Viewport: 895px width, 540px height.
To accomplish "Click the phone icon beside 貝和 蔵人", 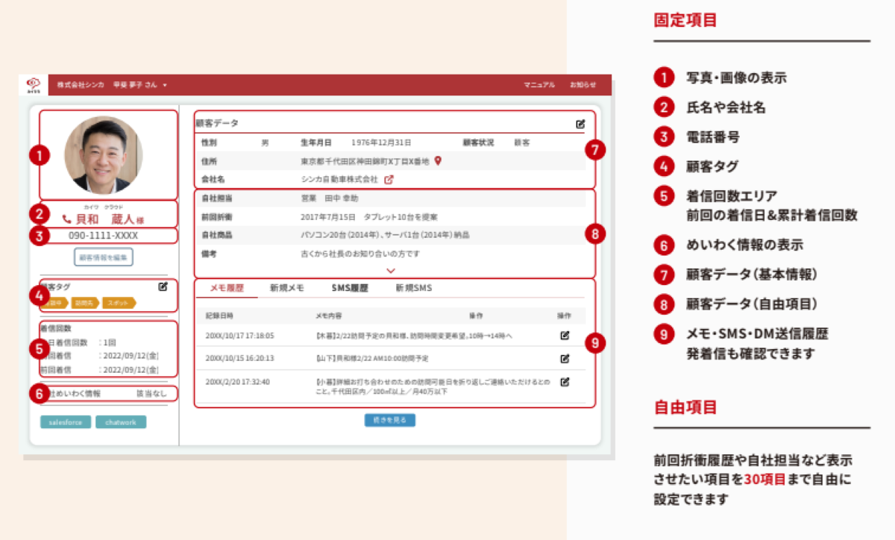I will (67, 219).
